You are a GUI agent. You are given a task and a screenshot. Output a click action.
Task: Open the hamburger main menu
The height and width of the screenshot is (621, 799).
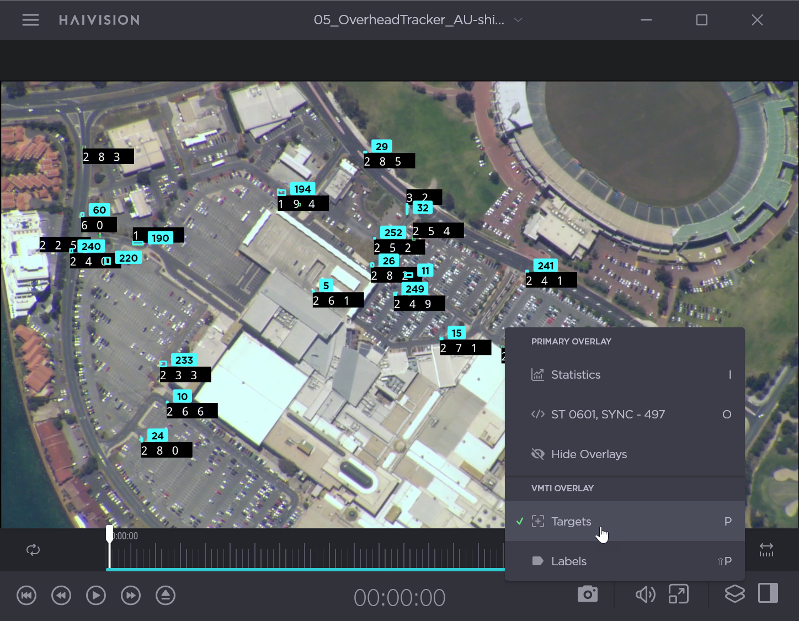pyautogui.click(x=30, y=20)
